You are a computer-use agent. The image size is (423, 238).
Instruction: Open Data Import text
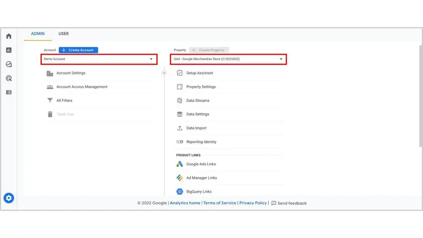click(x=196, y=128)
